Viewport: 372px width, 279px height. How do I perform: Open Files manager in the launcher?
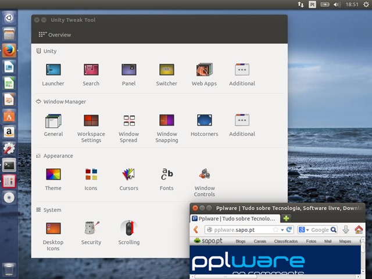coord(9,34)
